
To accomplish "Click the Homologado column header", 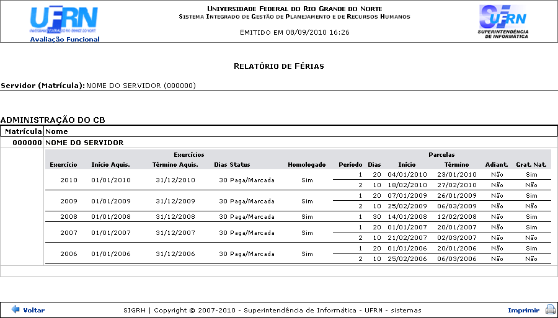I will tap(306, 165).
